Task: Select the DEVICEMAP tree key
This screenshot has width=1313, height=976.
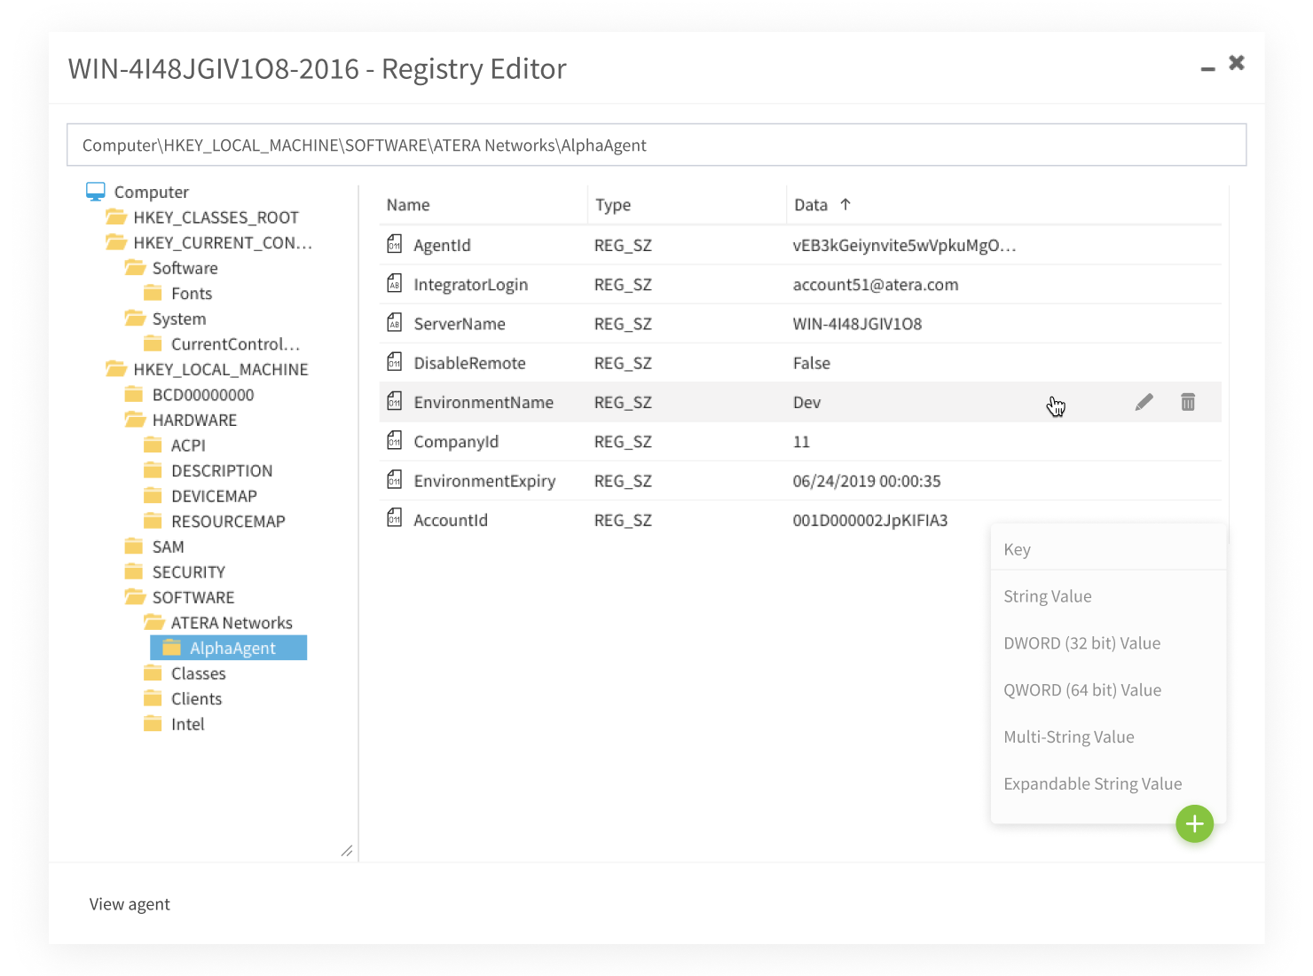Action: [214, 496]
